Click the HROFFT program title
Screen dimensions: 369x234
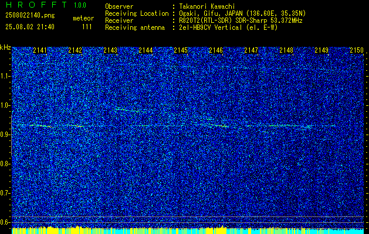pyautogui.click(x=36, y=5)
